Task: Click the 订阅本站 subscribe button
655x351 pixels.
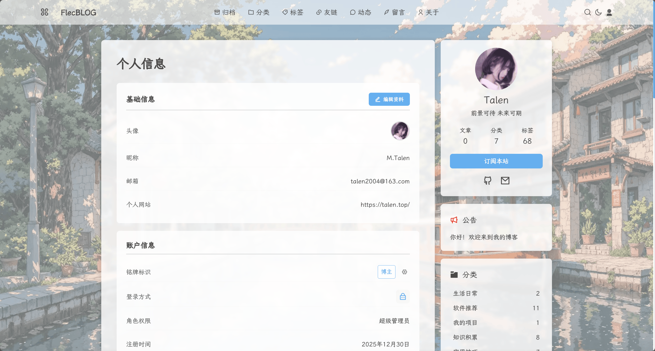Action: pyautogui.click(x=496, y=161)
